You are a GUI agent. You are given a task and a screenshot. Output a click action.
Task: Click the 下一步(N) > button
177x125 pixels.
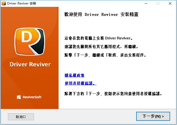pos(153,116)
